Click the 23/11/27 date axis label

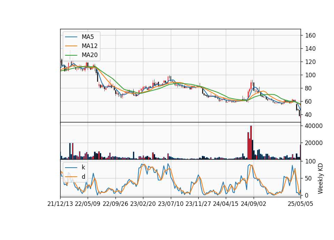198,204
